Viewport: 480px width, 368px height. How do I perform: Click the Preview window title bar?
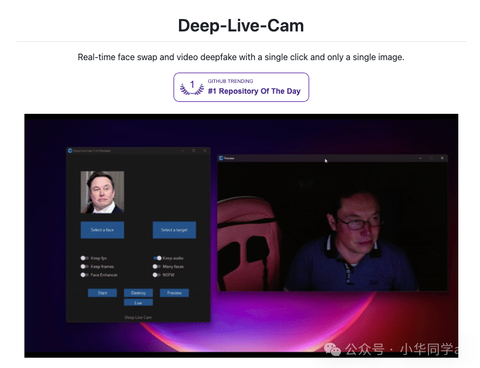click(x=325, y=157)
